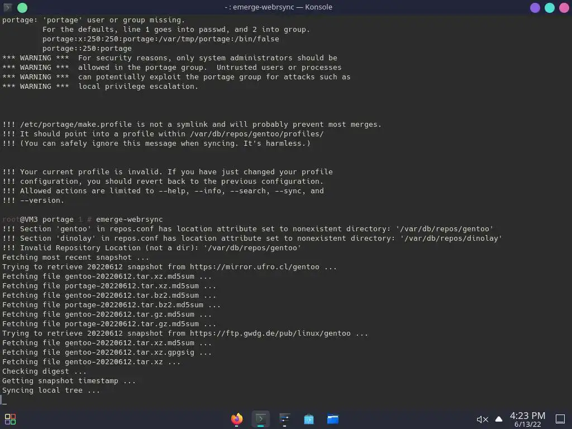Open the Discover software store icon
Viewport: 572px width, 429px height.
click(x=308, y=419)
